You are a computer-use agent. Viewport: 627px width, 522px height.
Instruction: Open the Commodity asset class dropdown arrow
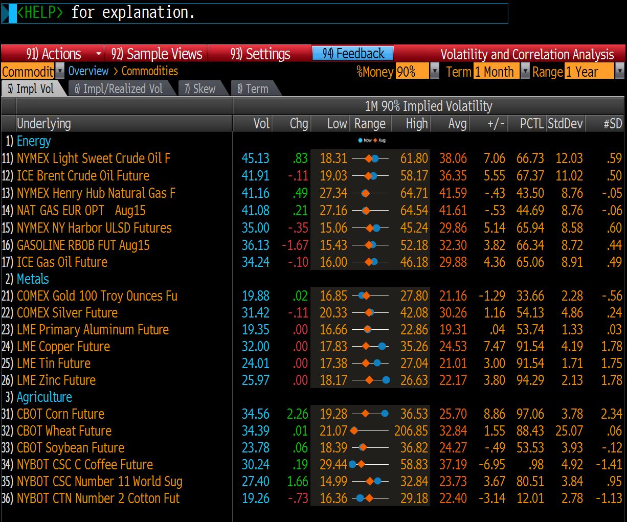click(x=60, y=71)
